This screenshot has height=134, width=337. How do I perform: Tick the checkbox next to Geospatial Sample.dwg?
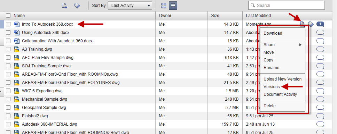click(8, 108)
